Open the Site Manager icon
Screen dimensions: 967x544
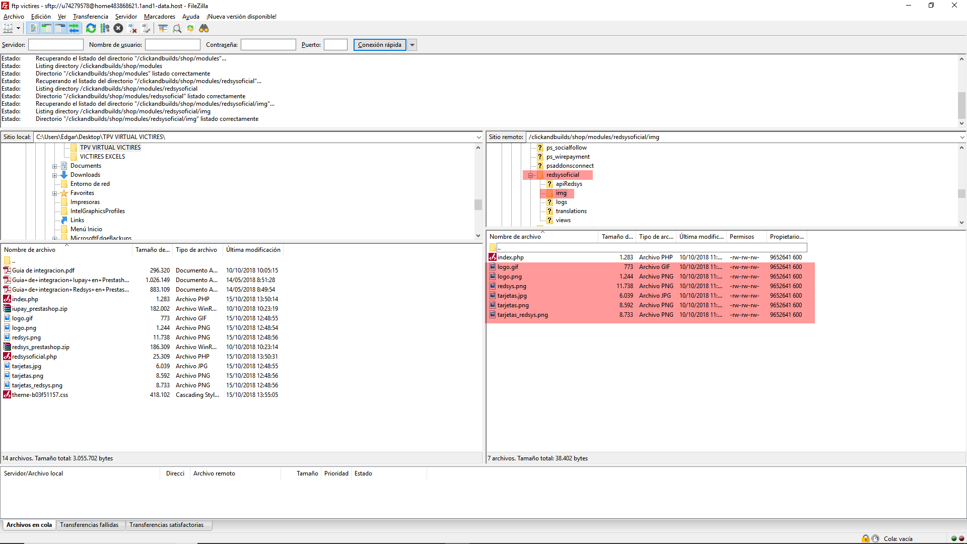point(8,29)
